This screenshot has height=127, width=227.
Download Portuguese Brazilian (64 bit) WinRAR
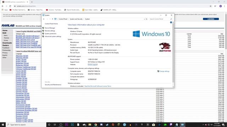click(x=26, y=110)
